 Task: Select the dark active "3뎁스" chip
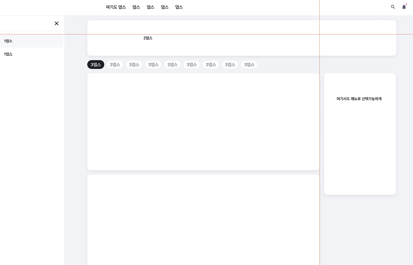pos(96,65)
